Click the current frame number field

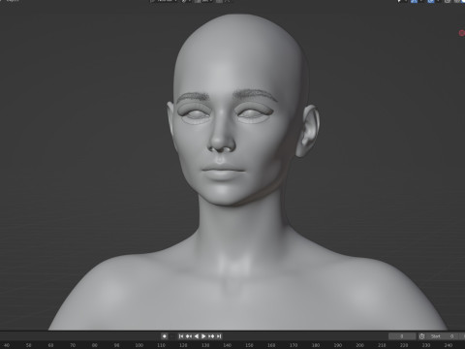click(x=402, y=336)
